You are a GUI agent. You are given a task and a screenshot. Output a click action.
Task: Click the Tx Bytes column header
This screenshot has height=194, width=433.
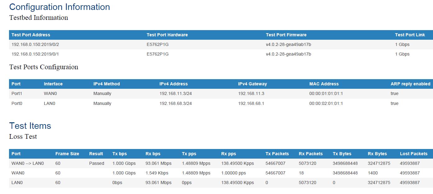pos(342,154)
